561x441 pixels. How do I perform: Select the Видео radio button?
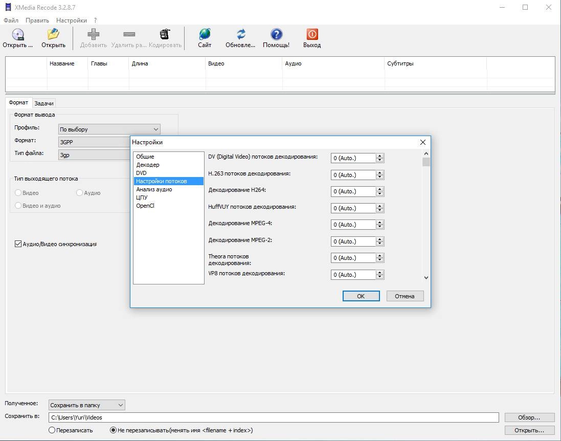point(18,192)
